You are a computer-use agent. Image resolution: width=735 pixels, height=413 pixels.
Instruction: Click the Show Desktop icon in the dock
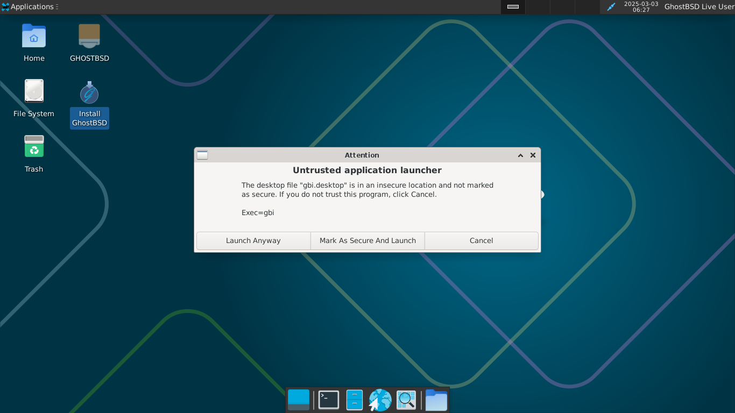click(299, 400)
